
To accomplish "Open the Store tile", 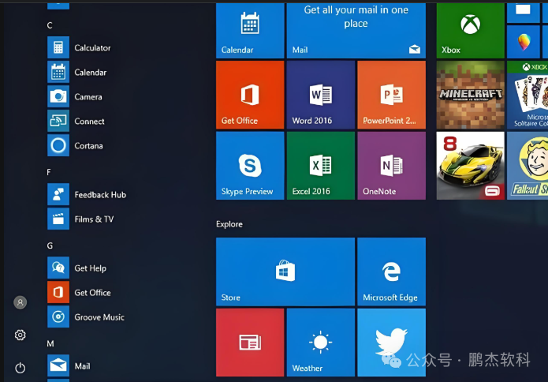I will pos(285,272).
